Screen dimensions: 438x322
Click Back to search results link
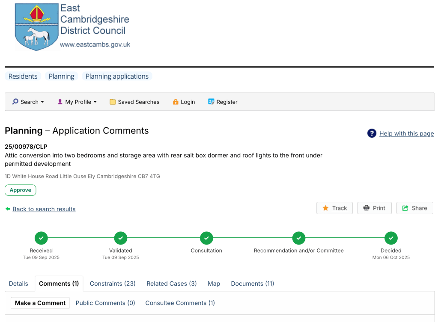tap(44, 209)
